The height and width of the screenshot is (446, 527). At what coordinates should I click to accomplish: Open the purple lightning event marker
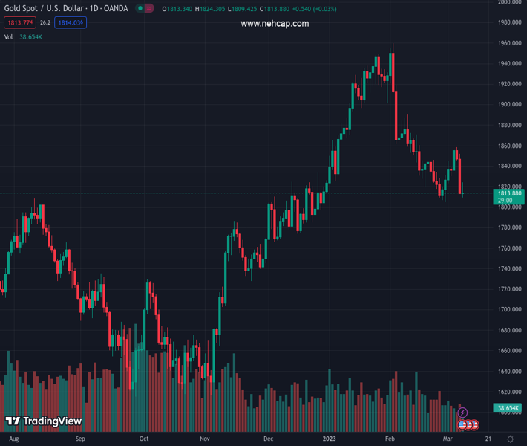pos(463,413)
